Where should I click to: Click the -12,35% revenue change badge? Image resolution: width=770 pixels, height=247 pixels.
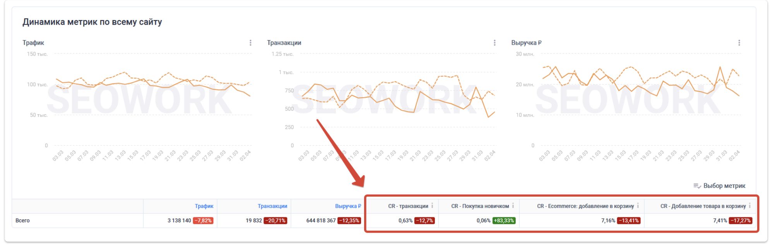tap(349, 220)
